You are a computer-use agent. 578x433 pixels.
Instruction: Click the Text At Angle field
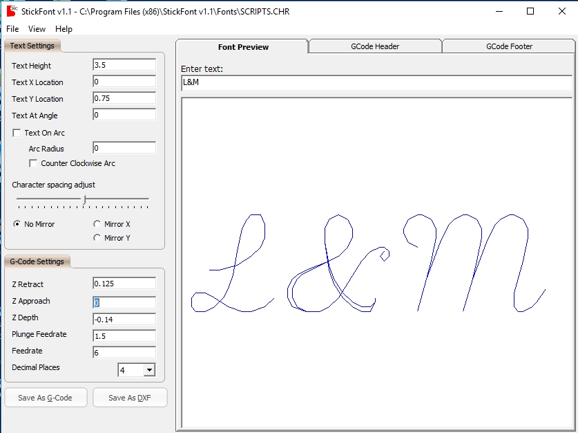click(x=124, y=115)
